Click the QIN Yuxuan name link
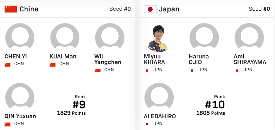Viewport: 275px width, 130px height. [x=20, y=116]
